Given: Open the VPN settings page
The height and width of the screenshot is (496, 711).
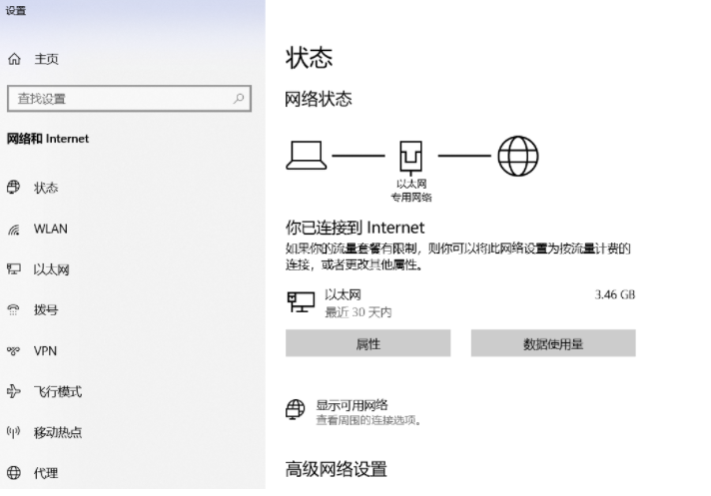Looking at the screenshot, I should (x=45, y=351).
